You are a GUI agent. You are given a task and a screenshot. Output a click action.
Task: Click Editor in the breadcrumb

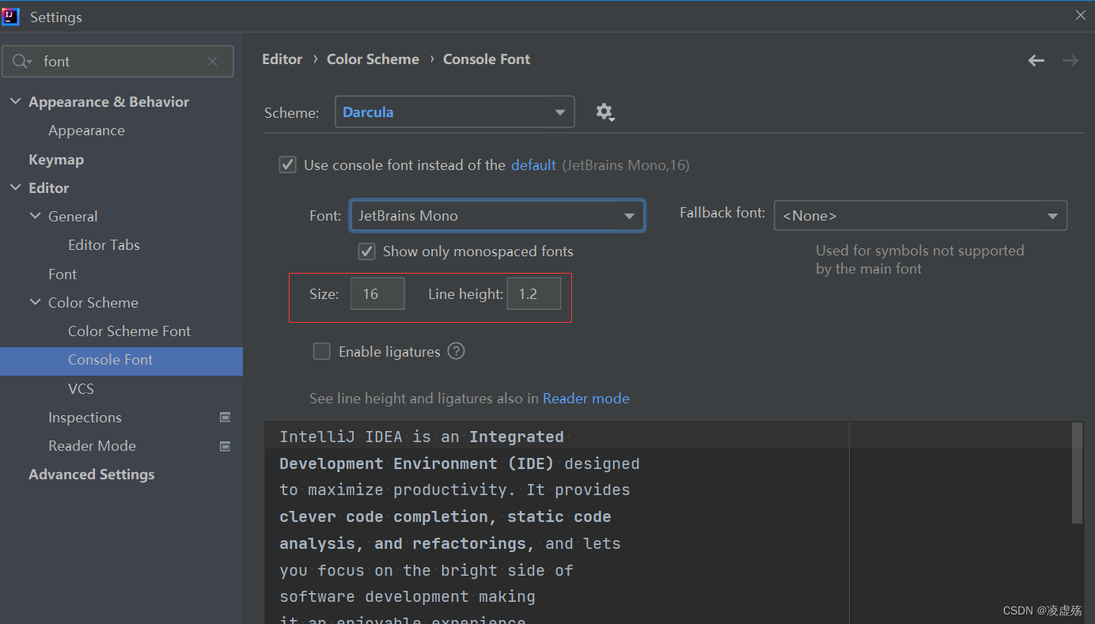click(282, 59)
